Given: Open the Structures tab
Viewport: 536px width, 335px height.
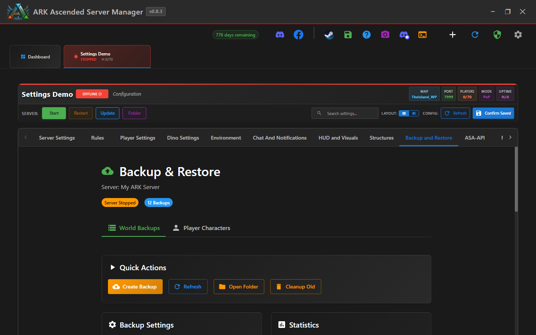Looking at the screenshot, I should [x=382, y=138].
